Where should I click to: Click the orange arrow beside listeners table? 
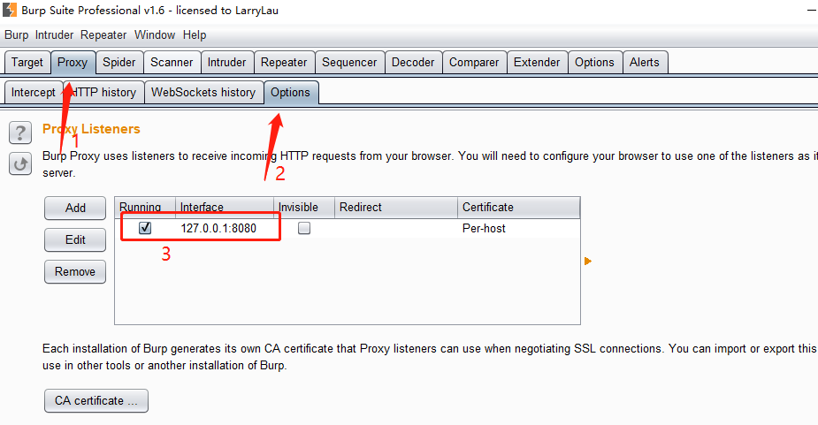(x=588, y=261)
